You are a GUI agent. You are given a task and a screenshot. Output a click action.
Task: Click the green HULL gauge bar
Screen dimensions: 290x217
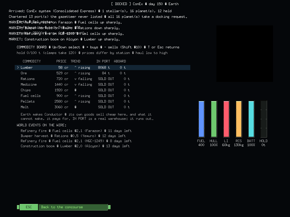pyautogui.click(x=214, y=119)
